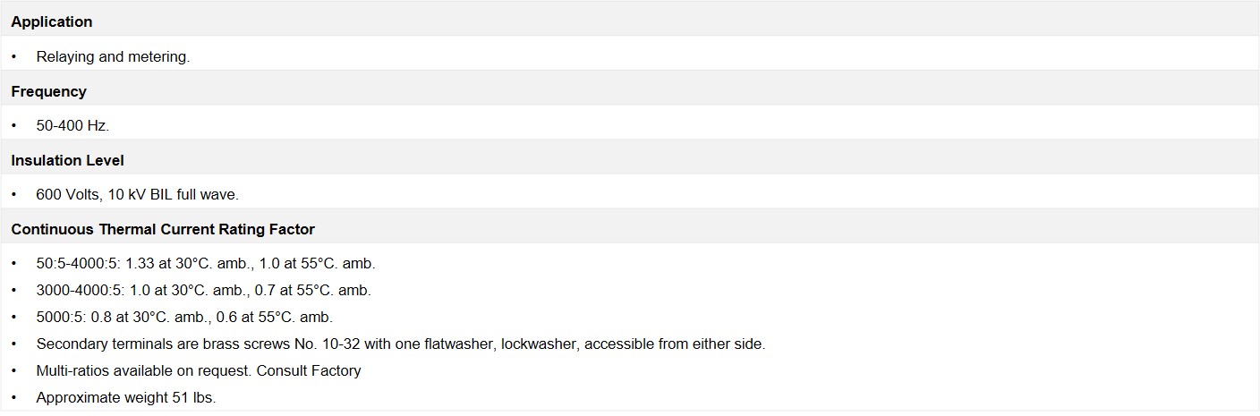Select the 5000:5 rating line
Image resolution: width=1260 pixels, height=416 pixels.
(x=184, y=317)
